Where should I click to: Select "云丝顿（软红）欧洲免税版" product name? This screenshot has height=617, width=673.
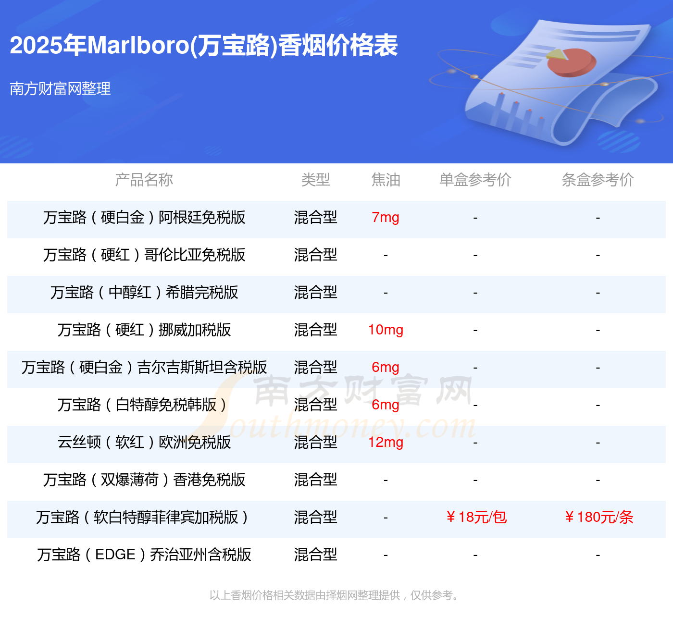144,442
